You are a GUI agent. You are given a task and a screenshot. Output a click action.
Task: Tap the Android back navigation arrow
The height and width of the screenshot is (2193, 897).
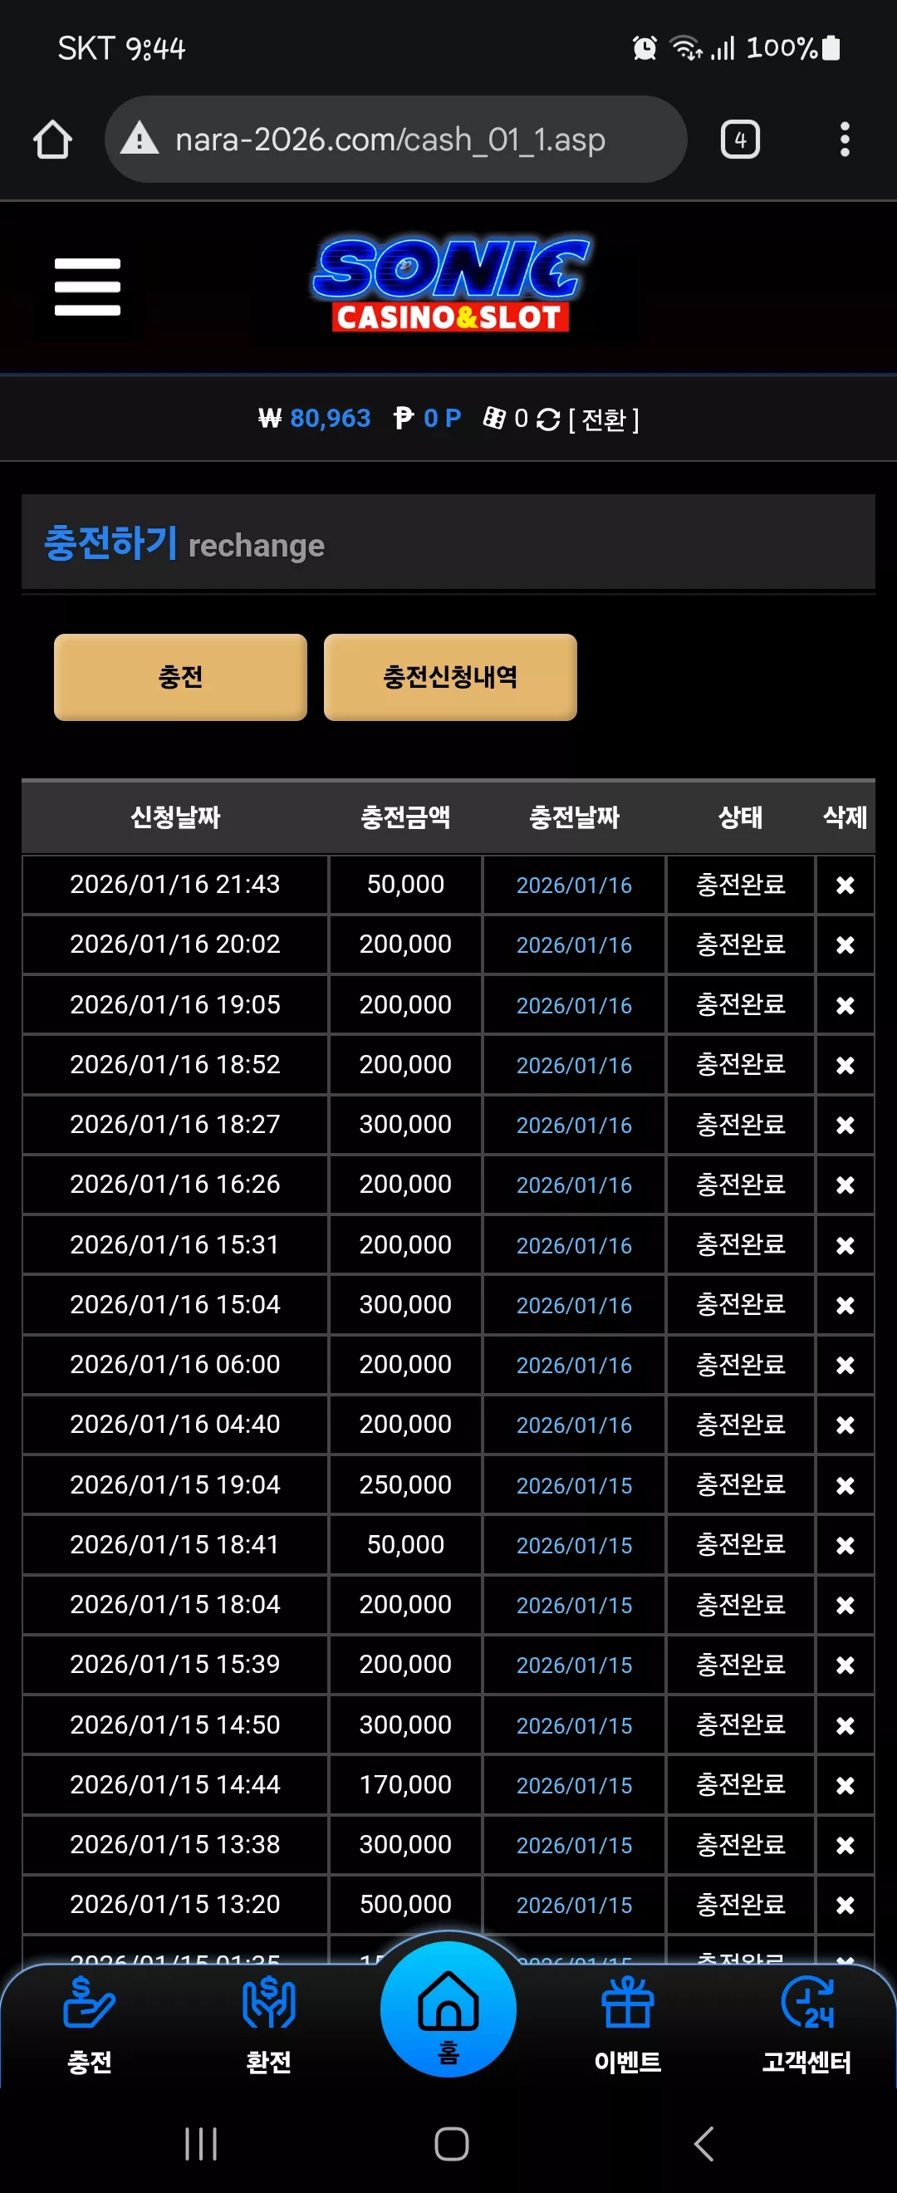[x=703, y=2144]
